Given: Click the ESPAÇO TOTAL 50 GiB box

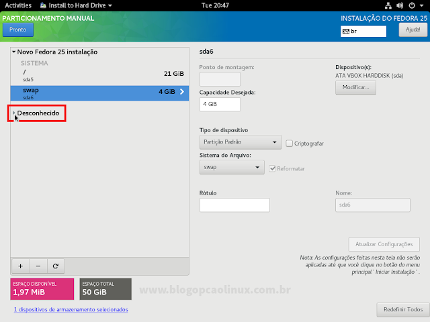Looking at the screenshot, I should (105, 289).
